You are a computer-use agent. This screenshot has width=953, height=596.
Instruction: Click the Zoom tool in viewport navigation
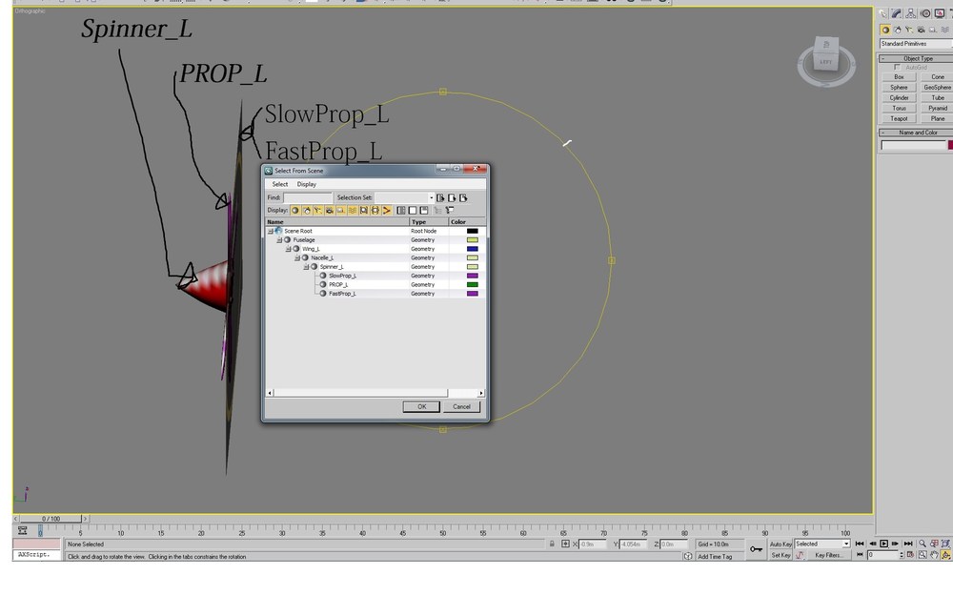pyautogui.click(x=923, y=544)
